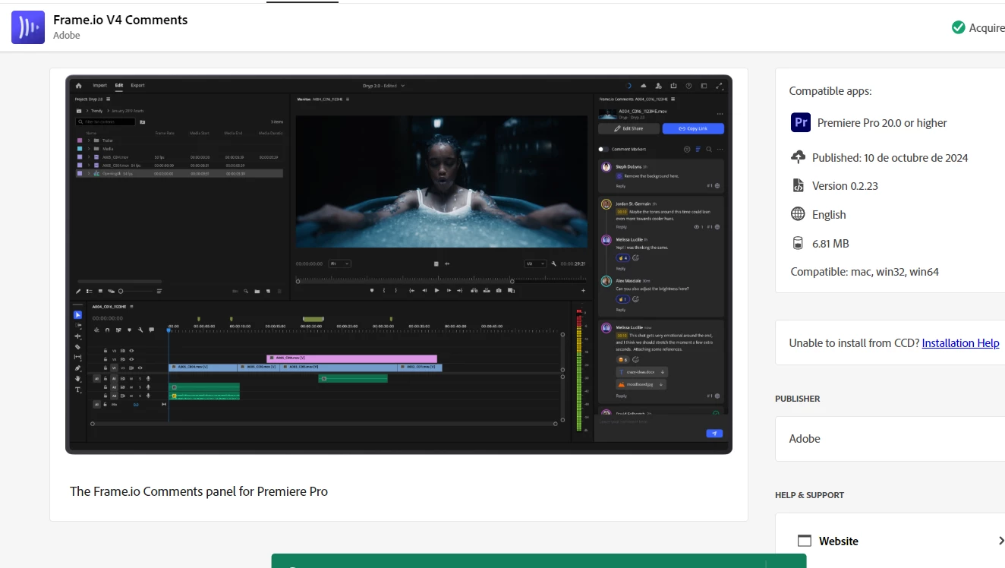Click the chevron arrow beside Website
This screenshot has height=568, width=1005.
[1000, 541]
